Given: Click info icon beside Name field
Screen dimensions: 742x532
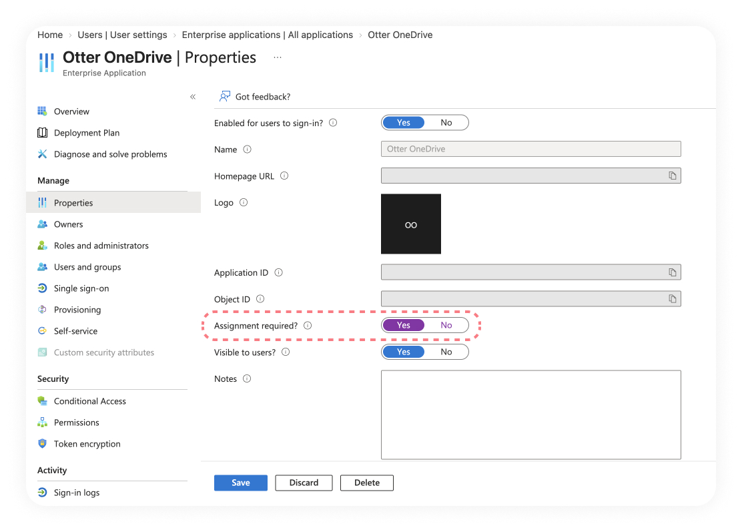Looking at the screenshot, I should (x=247, y=150).
